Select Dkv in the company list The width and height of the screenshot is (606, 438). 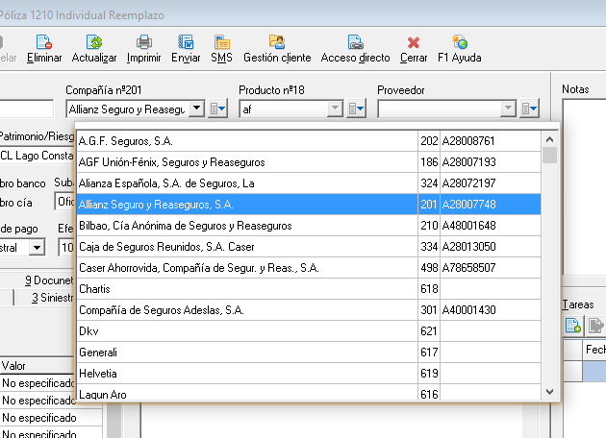pyautogui.click(x=309, y=331)
